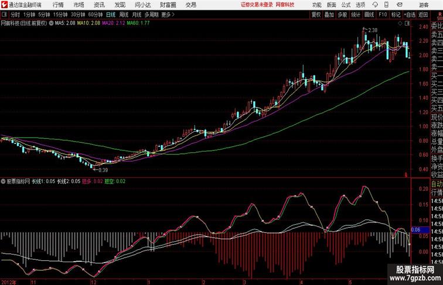Open the envelope messages icon
443x285 pixels.
tap(400, 5)
